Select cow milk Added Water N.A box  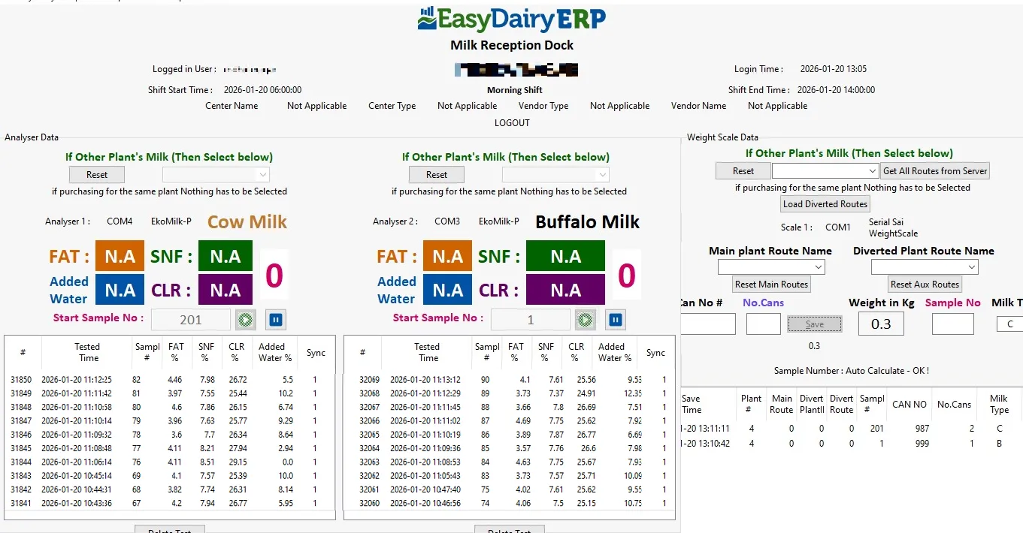pyautogui.click(x=120, y=290)
